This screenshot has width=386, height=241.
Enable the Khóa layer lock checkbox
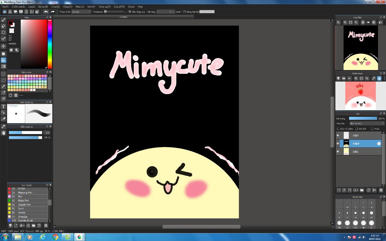(x=372, y=129)
